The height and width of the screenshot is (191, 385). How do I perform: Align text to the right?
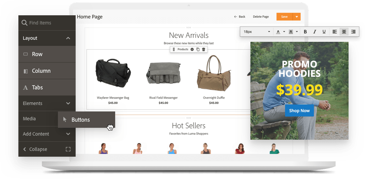[353, 32]
